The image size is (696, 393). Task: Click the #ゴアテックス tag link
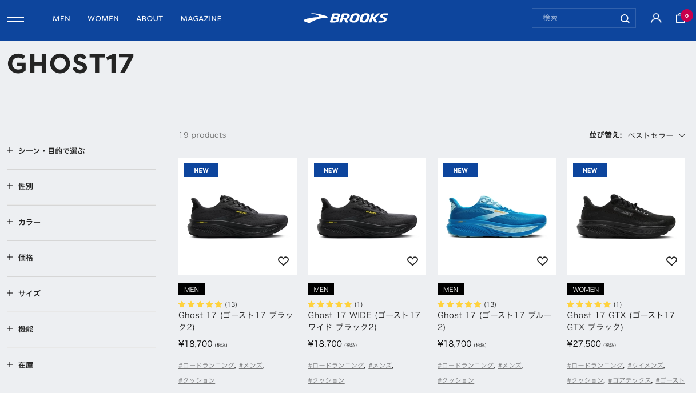[x=629, y=380]
